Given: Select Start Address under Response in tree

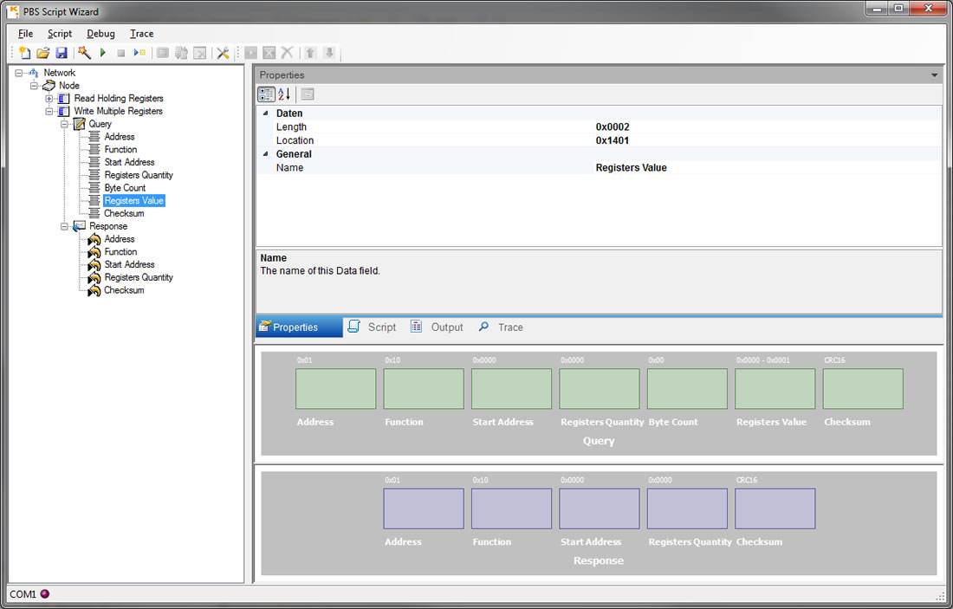Looking at the screenshot, I should pos(129,265).
